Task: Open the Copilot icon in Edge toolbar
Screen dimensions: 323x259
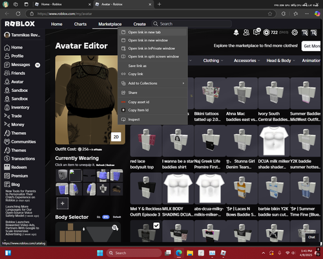Action: (x=317, y=14)
